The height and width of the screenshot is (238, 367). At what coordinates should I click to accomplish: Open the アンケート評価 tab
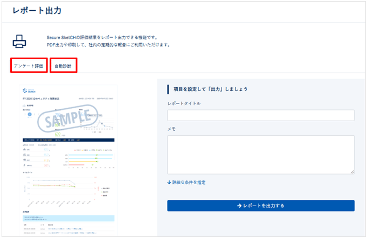(x=29, y=66)
